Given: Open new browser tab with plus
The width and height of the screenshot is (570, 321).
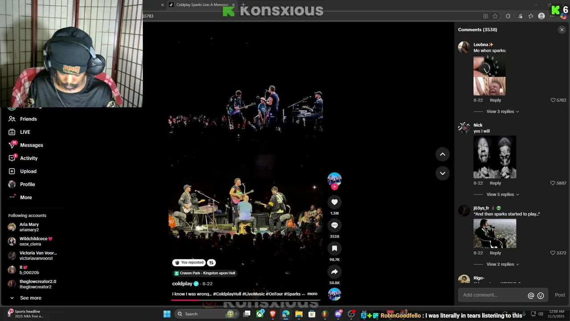Looking at the screenshot, I should (x=243, y=5).
